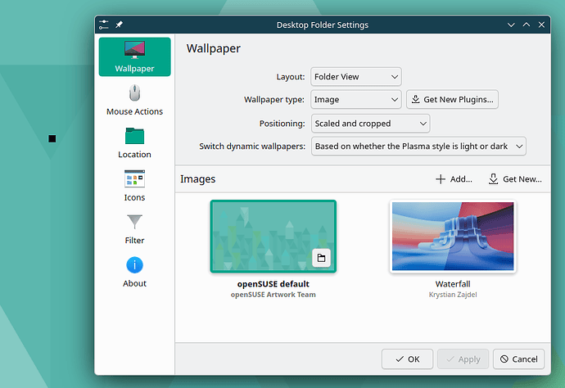Click Add to add an image
This screenshot has width=565, height=388.
[x=454, y=179]
